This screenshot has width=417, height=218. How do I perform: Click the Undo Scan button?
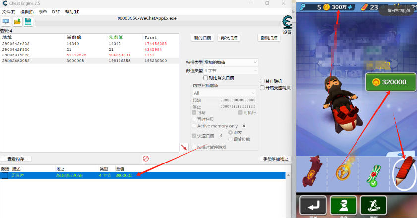click(269, 38)
